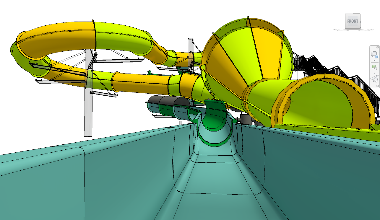
Task: Click the FRONT face of the ViewCube
Action: tap(352, 21)
